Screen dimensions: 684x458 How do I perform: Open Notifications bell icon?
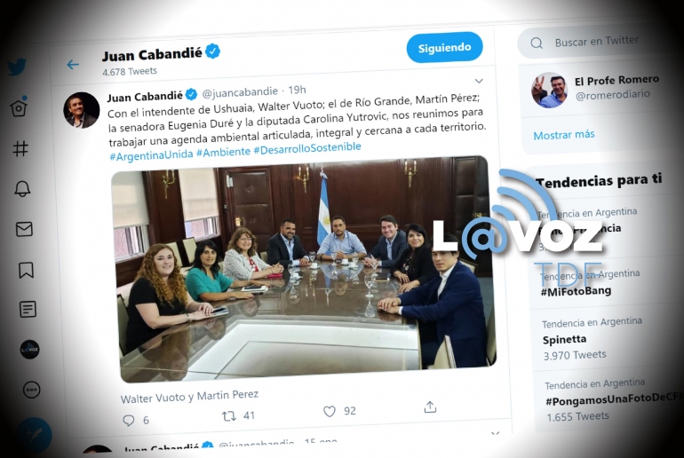click(22, 189)
